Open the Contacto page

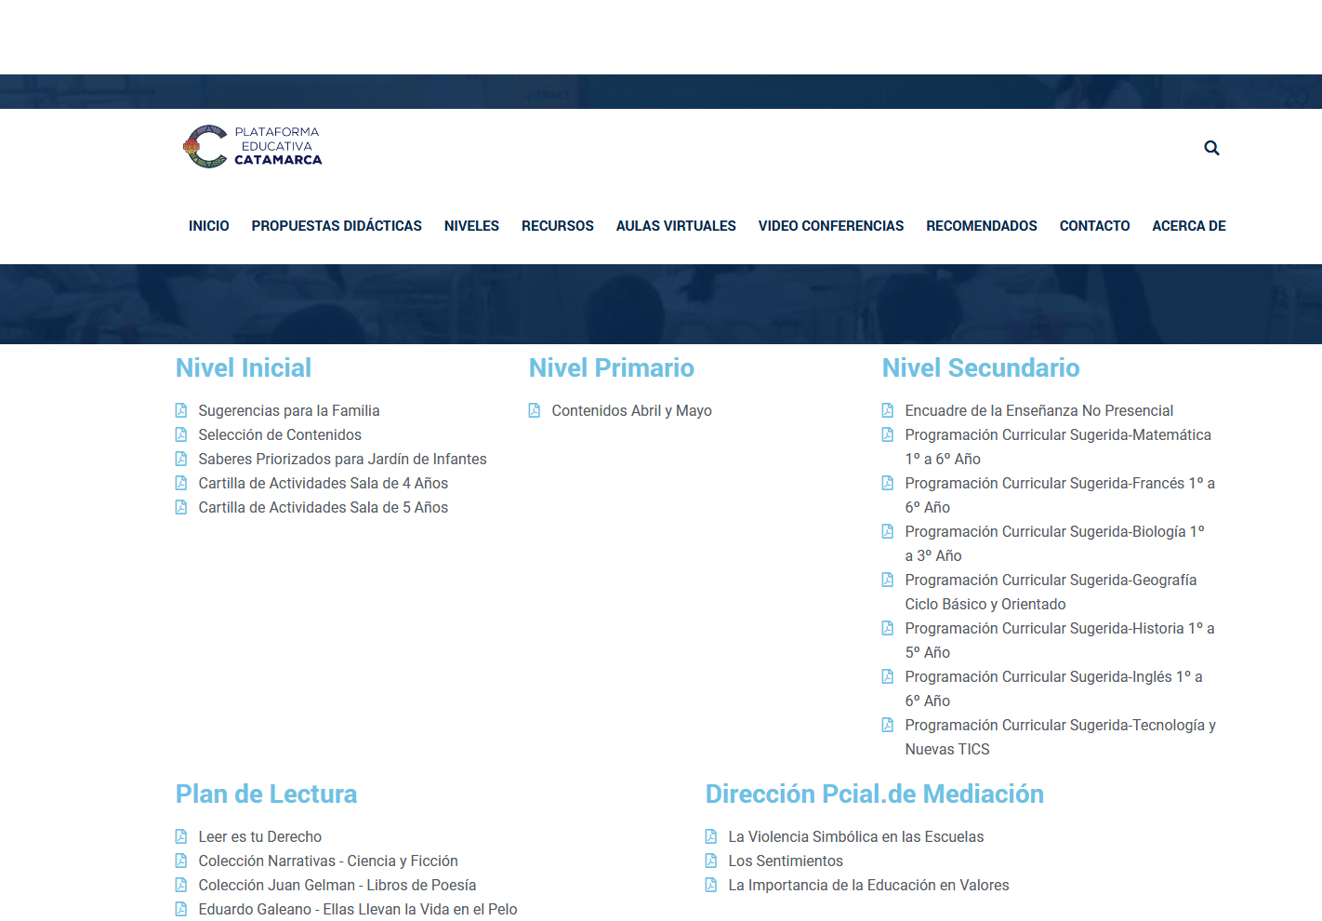[1094, 226]
